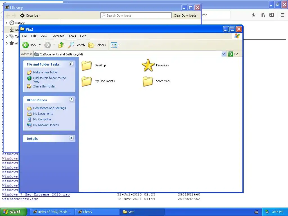Open the Organize dropdown in Library window
288x216 pixels.
(x=30, y=15)
